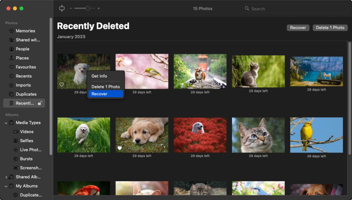Open the Places section
Screen dimensions: 352x200
click(x=21, y=58)
